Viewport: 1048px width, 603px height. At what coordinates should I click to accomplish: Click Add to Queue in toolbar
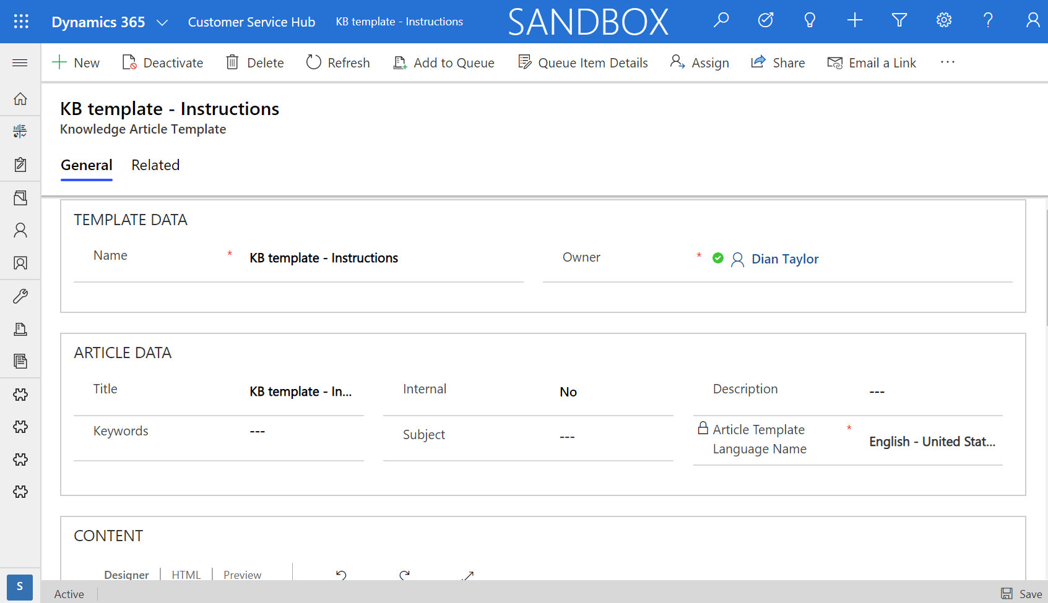pos(444,62)
